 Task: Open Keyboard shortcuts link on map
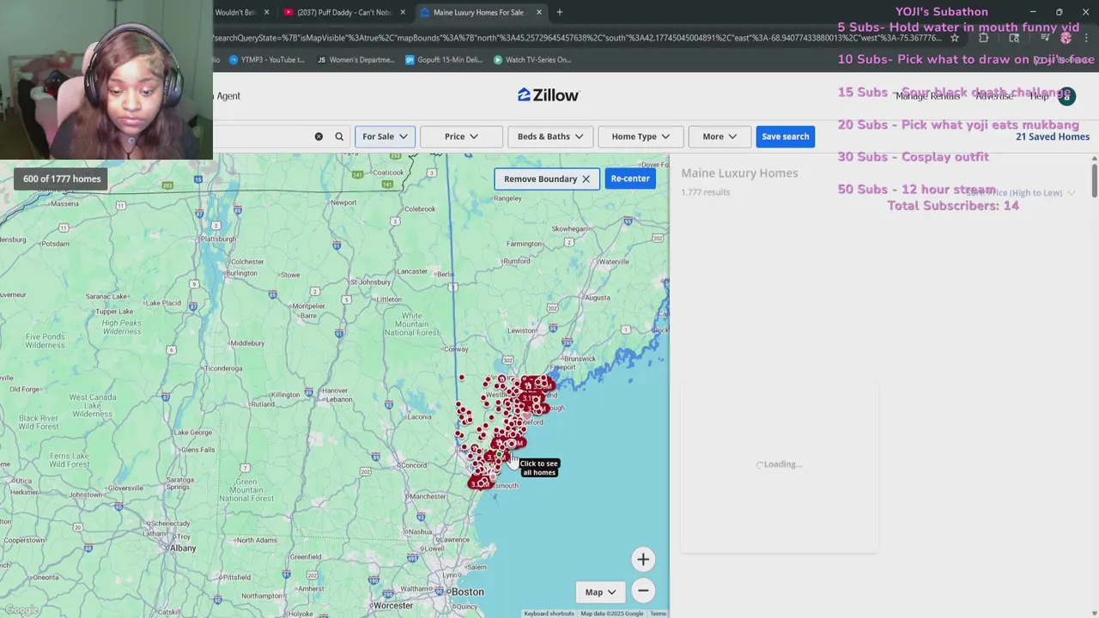pos(549,614)
